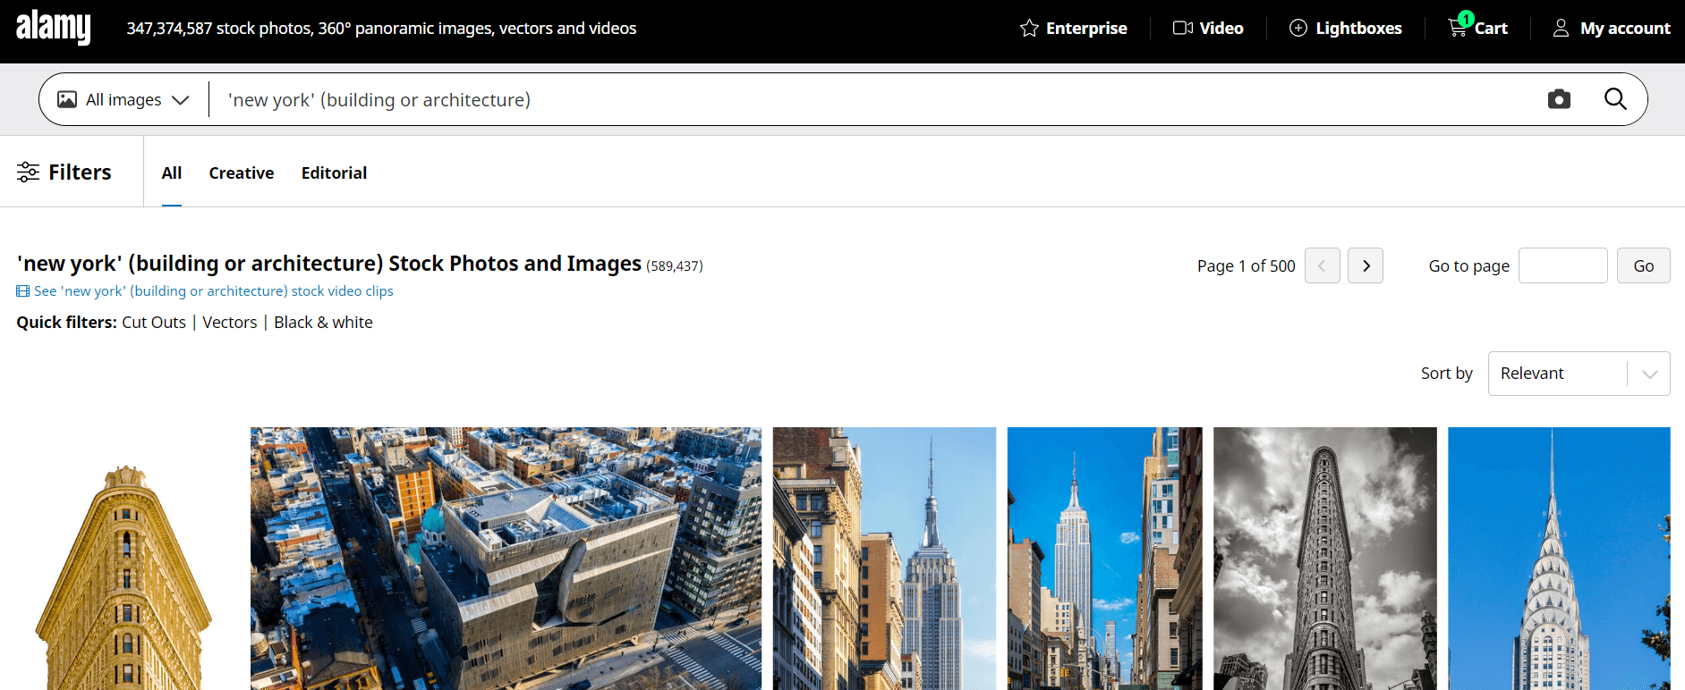
Task: Click the magnifying glass search icon
Action: coord(1615,99)
